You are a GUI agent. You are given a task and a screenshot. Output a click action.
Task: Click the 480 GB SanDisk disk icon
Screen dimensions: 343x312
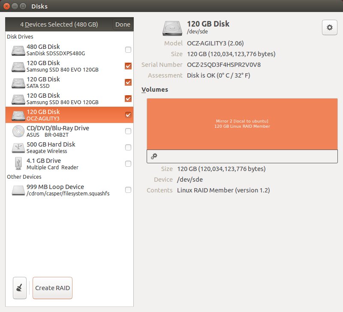pos(18,50)
